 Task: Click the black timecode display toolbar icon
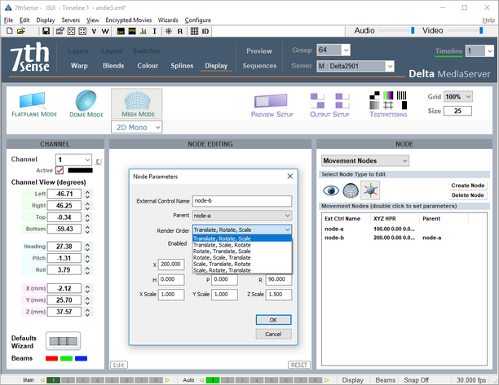point(121,32)
